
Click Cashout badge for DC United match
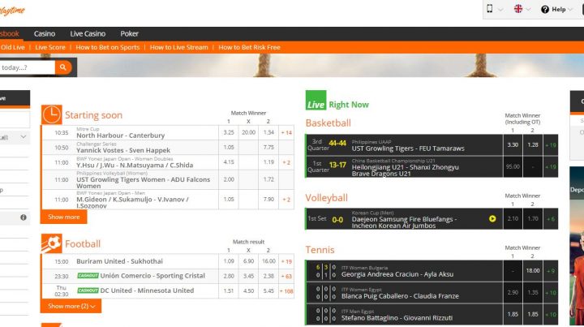[x=88, y=290]
